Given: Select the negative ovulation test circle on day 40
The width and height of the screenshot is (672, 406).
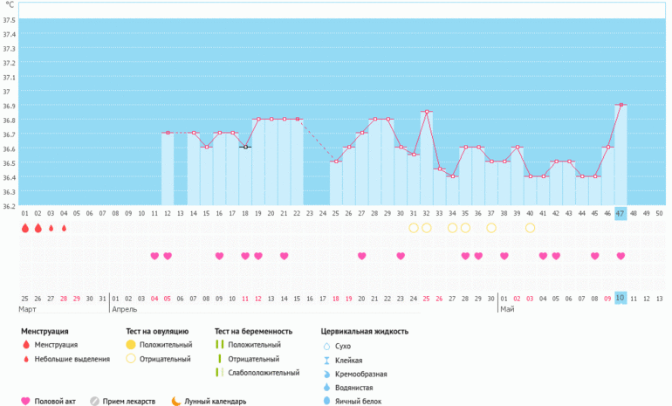Looking at the screenshot, I should coord(530,228).
